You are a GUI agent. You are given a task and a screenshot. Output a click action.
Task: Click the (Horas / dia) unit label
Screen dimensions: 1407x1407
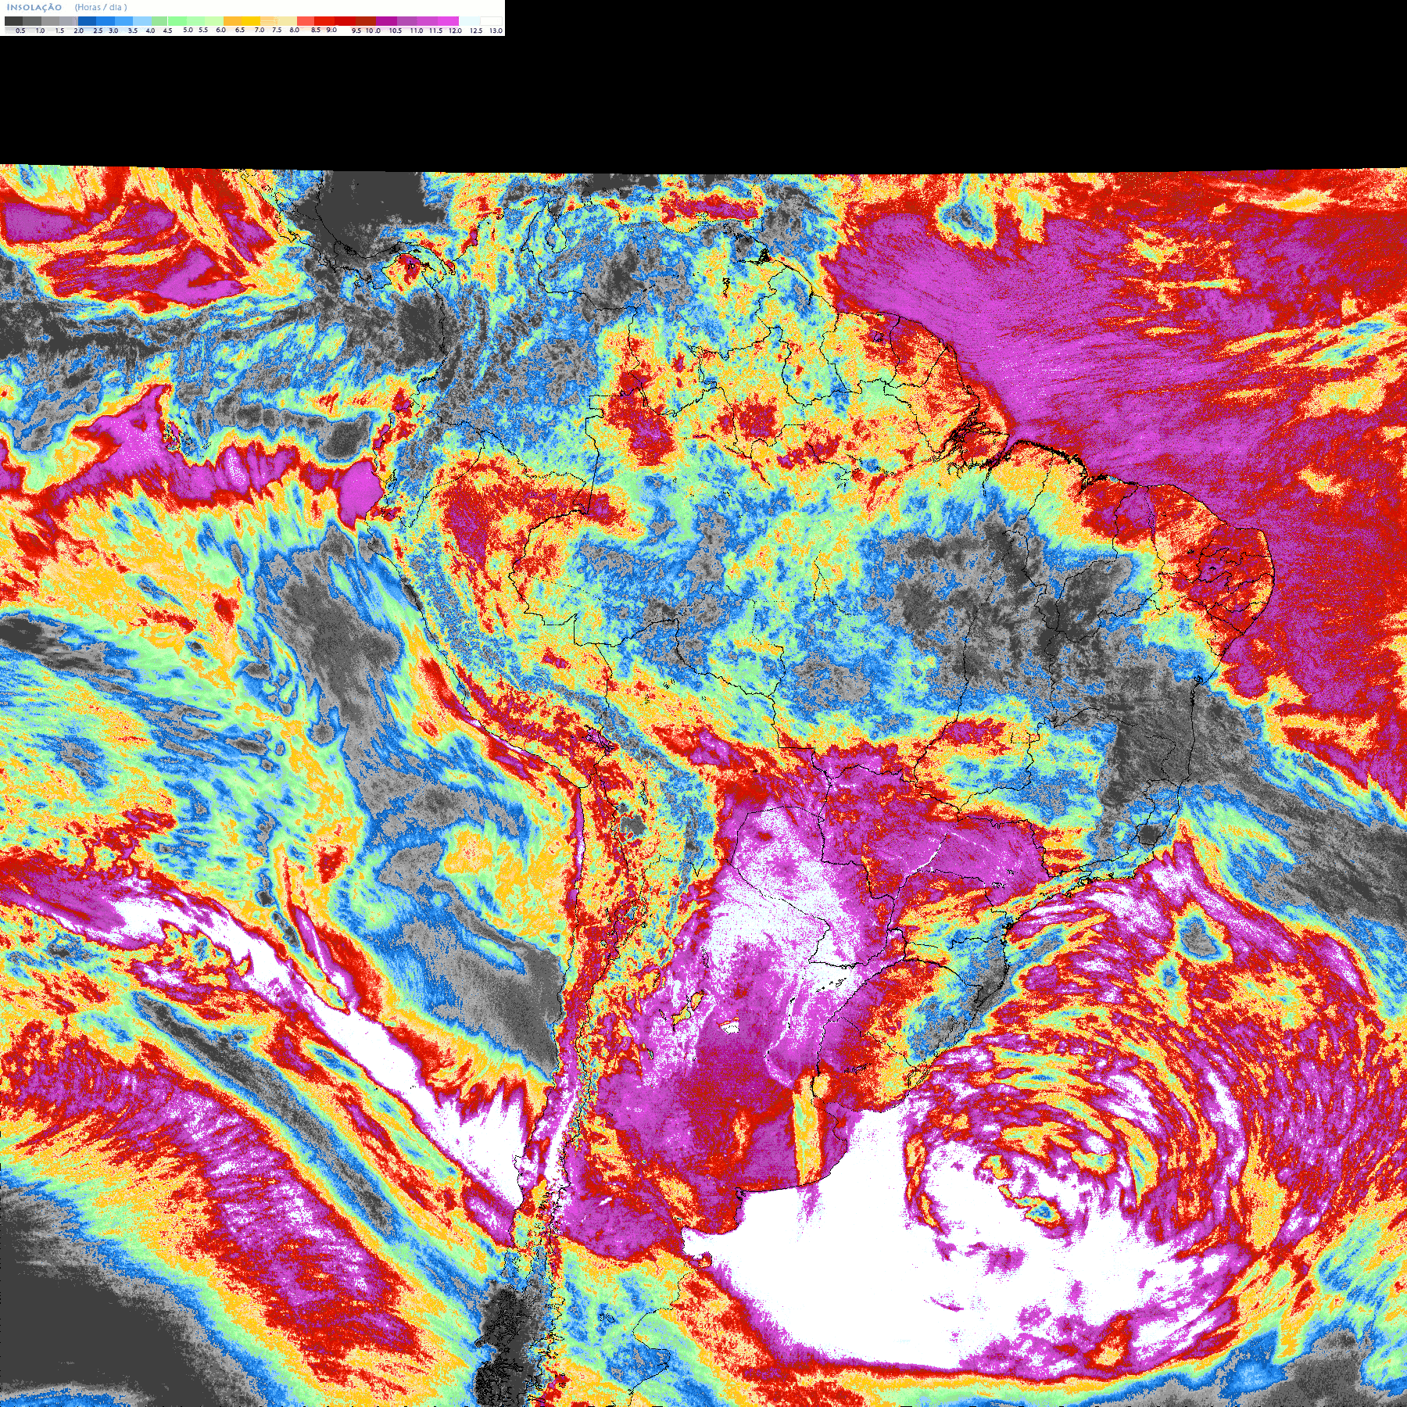click(x=101, y=7)
